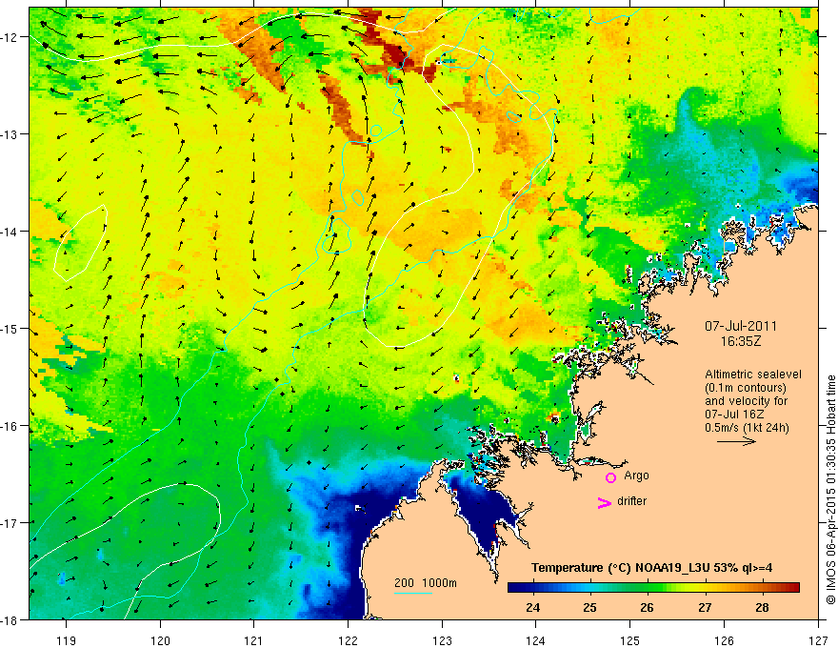Click the 'drifter' legend label

tap(631, 501)
